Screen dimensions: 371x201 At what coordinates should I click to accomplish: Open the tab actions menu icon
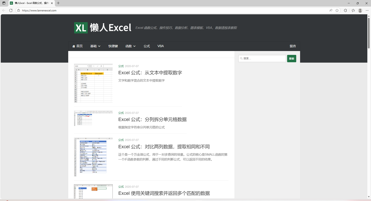click(x=4, y=3)
